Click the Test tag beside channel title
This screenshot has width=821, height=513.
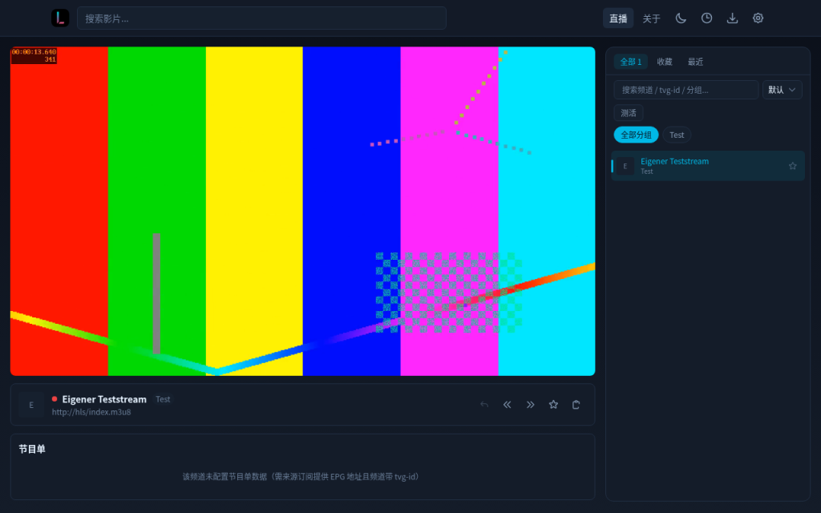pos(163,399)
